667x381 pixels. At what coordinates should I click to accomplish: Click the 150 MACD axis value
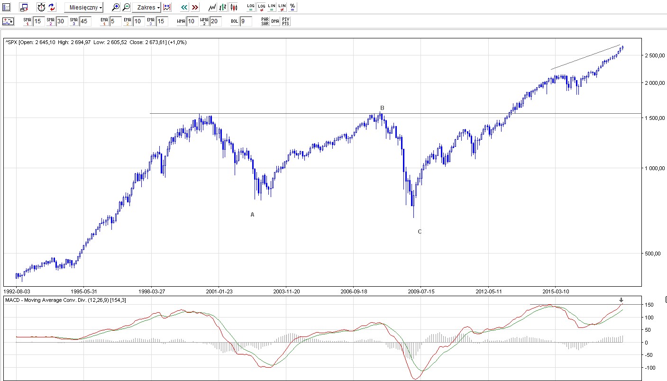pos(649,305)
